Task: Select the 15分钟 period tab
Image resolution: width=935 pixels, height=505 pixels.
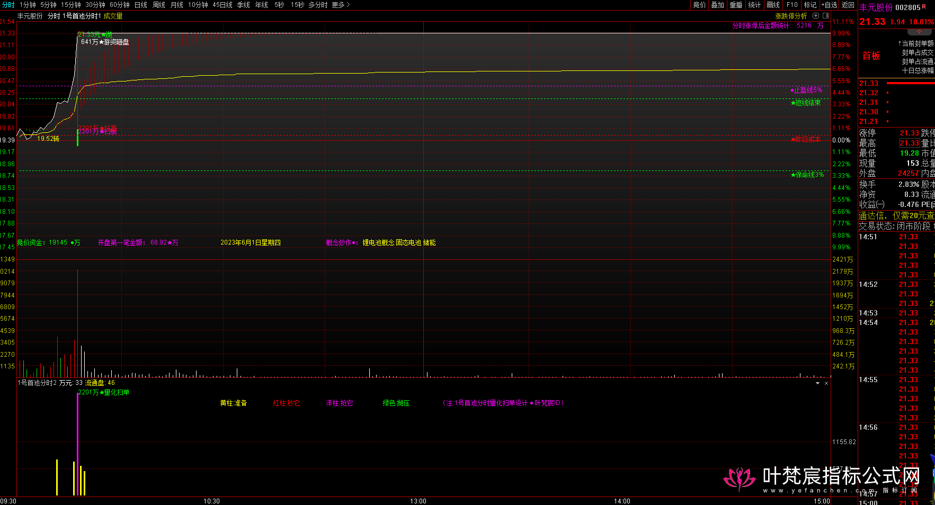Action: (x=70, y=5)
